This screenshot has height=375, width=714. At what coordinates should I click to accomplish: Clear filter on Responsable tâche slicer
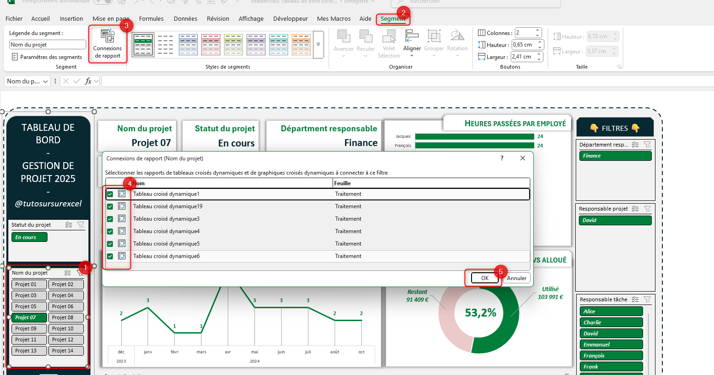point(647,299)
